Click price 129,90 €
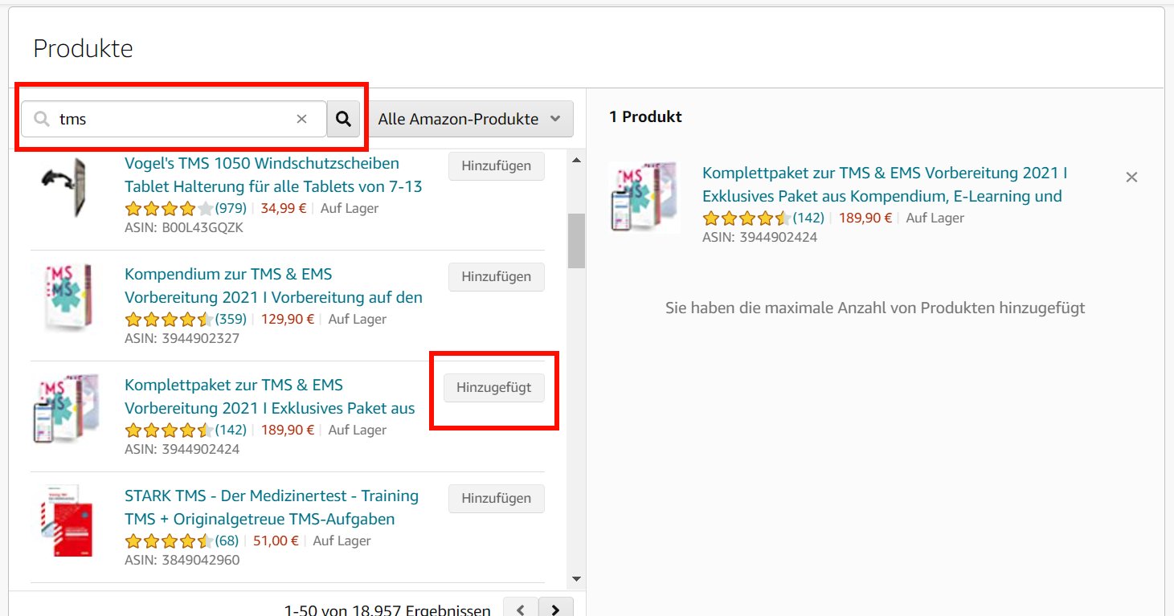Viewport: 1174px width, 616px height. (x=288, y=320)
